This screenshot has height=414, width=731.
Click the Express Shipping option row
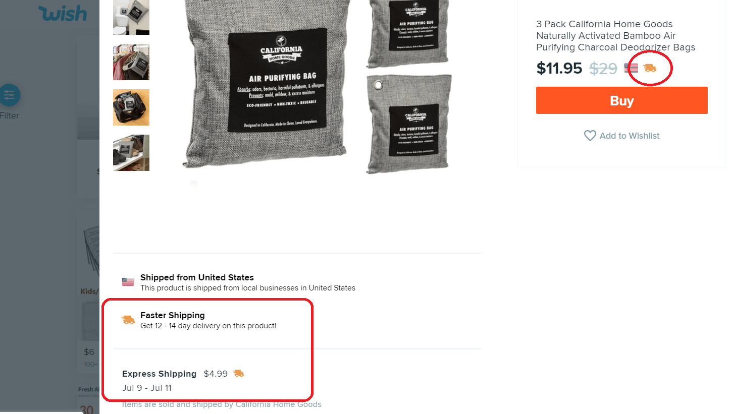(x=297, y=381)
